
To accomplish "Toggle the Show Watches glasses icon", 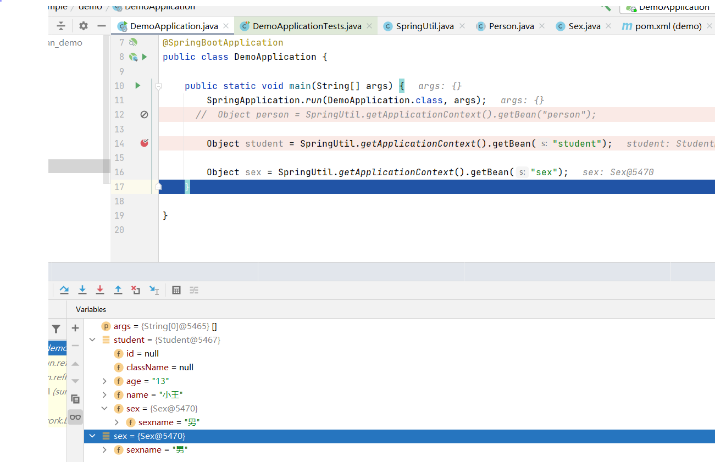I will pyautogui.click(x=75, y=417).
